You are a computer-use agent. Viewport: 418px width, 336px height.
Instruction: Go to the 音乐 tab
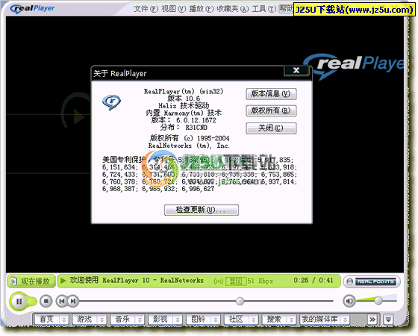point(122,319)
